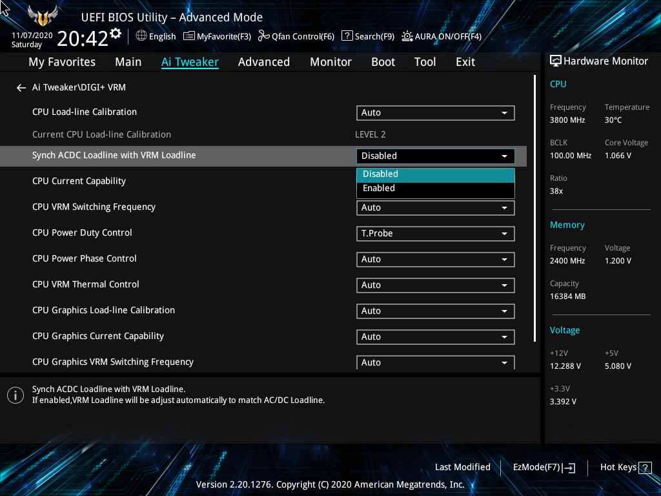Select CPU VRM Thermal Control label

pyautogui.click(x=86, y=284)
